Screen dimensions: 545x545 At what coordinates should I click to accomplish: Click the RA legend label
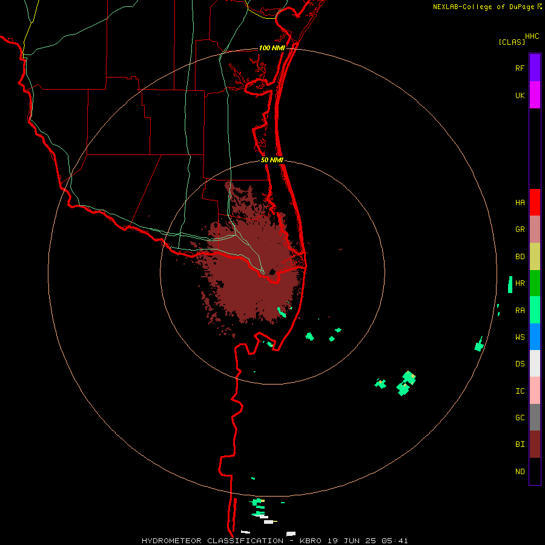[x=520, y=311]
